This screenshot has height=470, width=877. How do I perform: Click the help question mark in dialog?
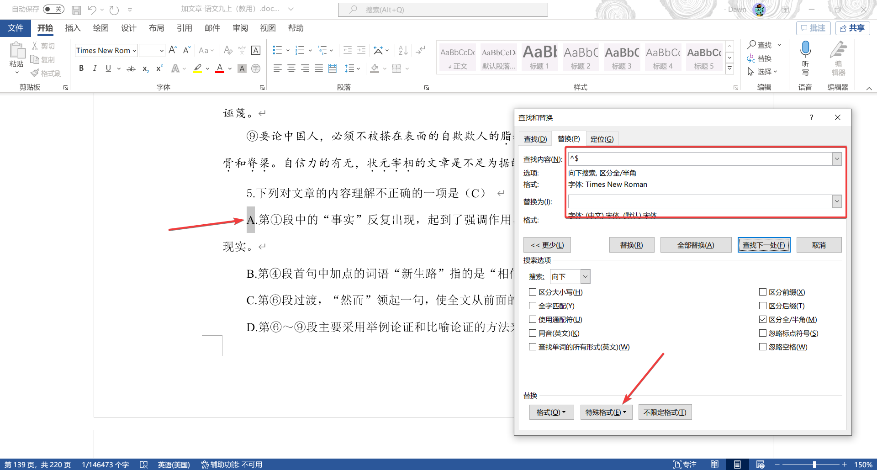click(812, 117)
